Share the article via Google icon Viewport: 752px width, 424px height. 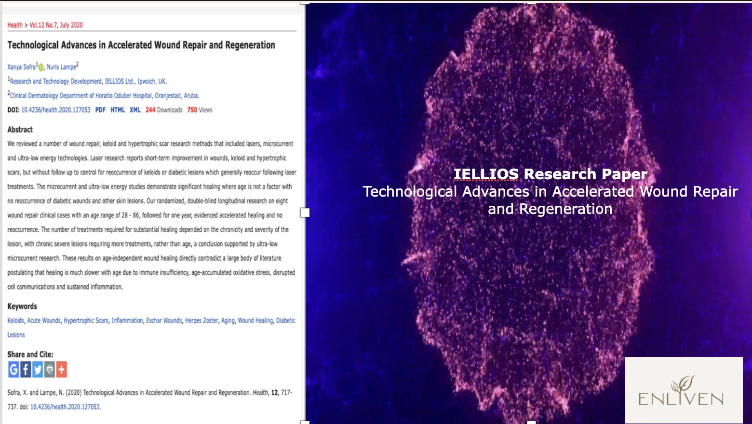[13, 370]
